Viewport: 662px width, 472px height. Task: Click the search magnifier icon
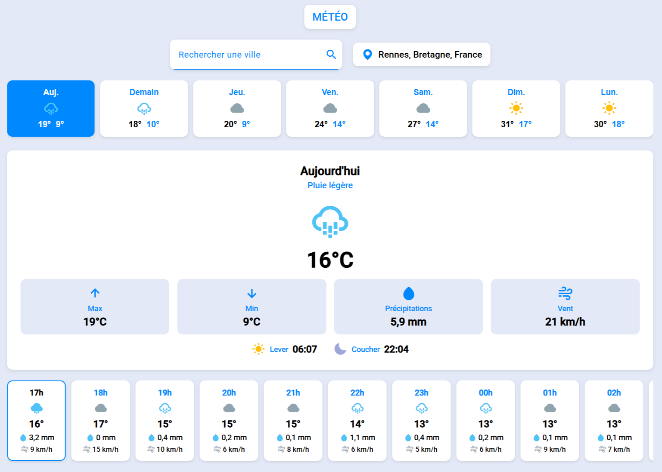click(331, 54)
